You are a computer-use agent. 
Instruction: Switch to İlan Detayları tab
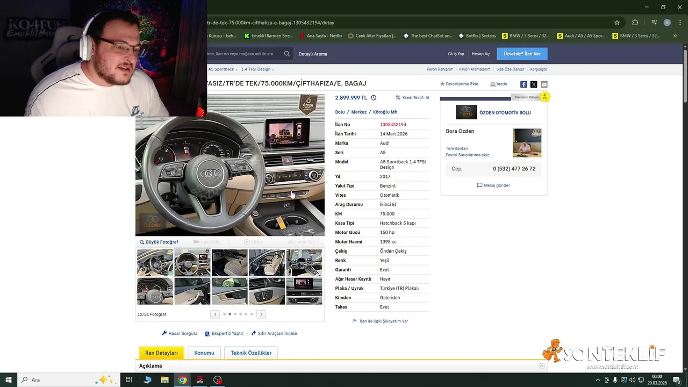(x=161, y=353)
